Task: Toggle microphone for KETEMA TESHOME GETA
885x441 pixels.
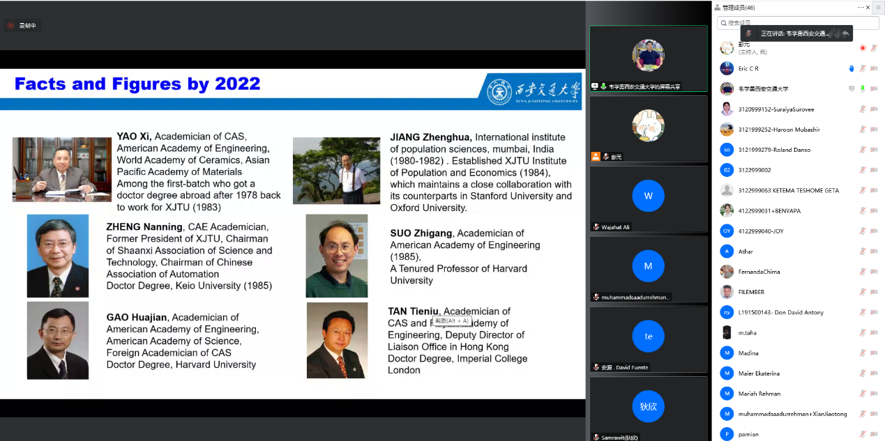Action: [x=863, y=190]
